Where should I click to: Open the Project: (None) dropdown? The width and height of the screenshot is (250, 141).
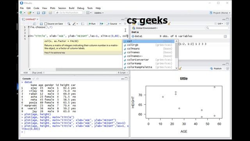(220, 13)
